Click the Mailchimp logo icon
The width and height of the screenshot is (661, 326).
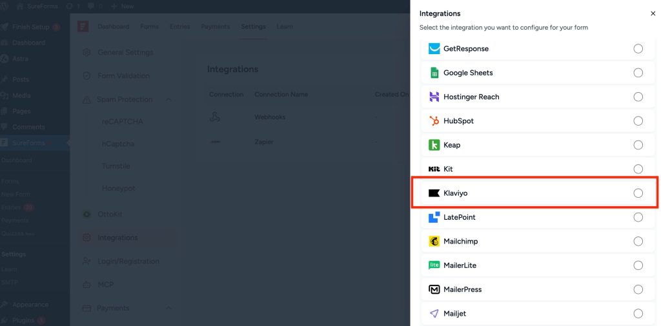(434, 242)
